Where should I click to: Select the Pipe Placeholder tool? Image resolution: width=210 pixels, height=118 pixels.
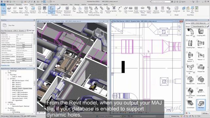(80, 10)
